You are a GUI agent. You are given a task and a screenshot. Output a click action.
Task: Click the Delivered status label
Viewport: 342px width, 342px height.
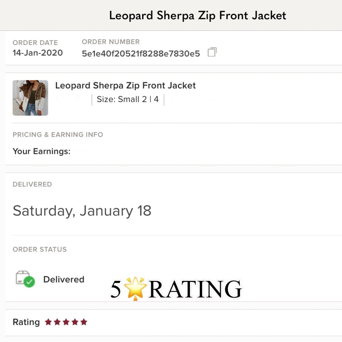(64, 279)
